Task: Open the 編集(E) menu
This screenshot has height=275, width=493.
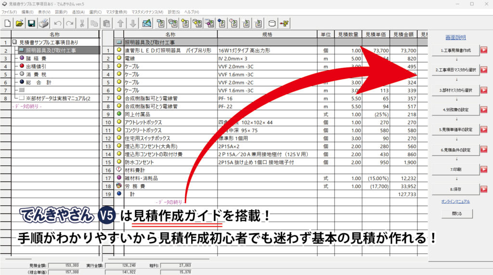Action: click(27, 12)
